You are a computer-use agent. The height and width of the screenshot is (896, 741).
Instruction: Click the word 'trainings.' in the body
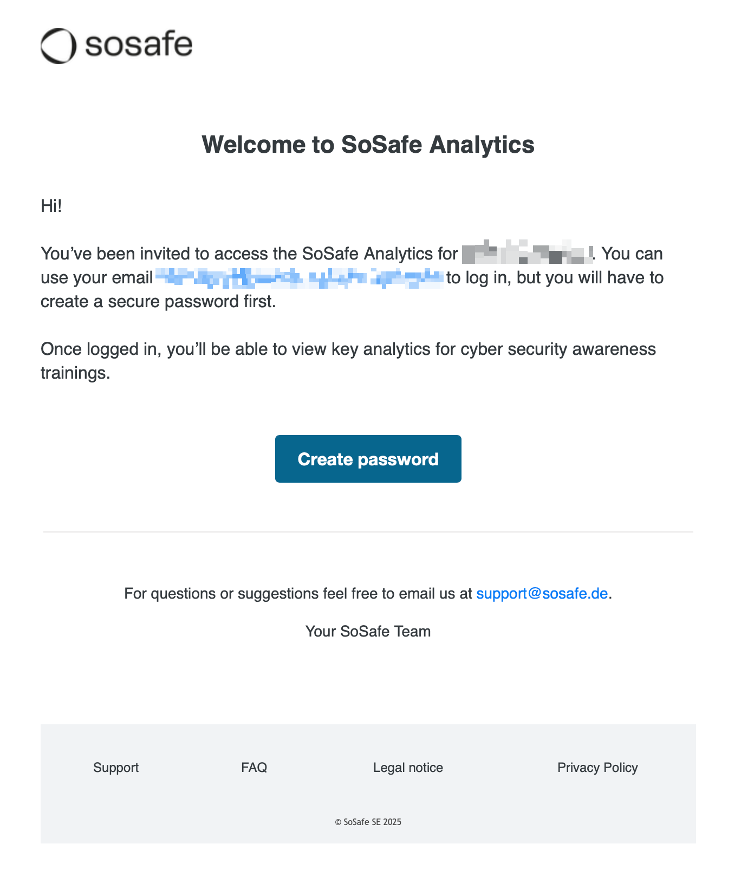tap(75, 373)
